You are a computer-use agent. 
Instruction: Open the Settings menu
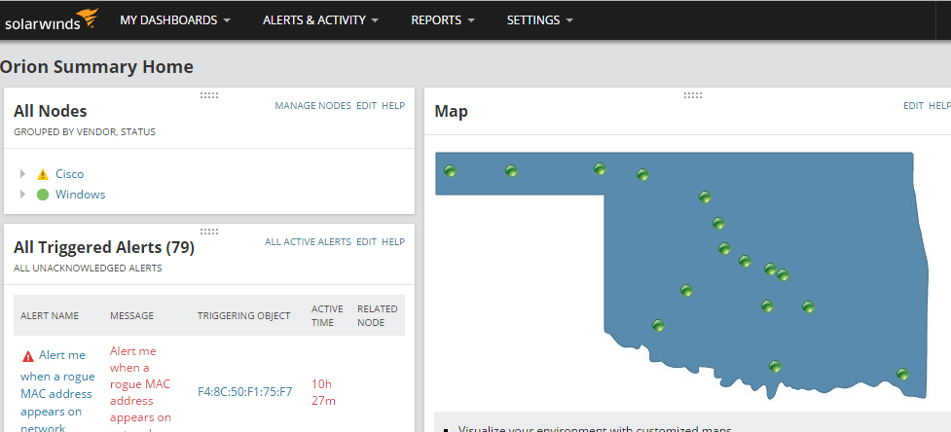pos(540,20)
